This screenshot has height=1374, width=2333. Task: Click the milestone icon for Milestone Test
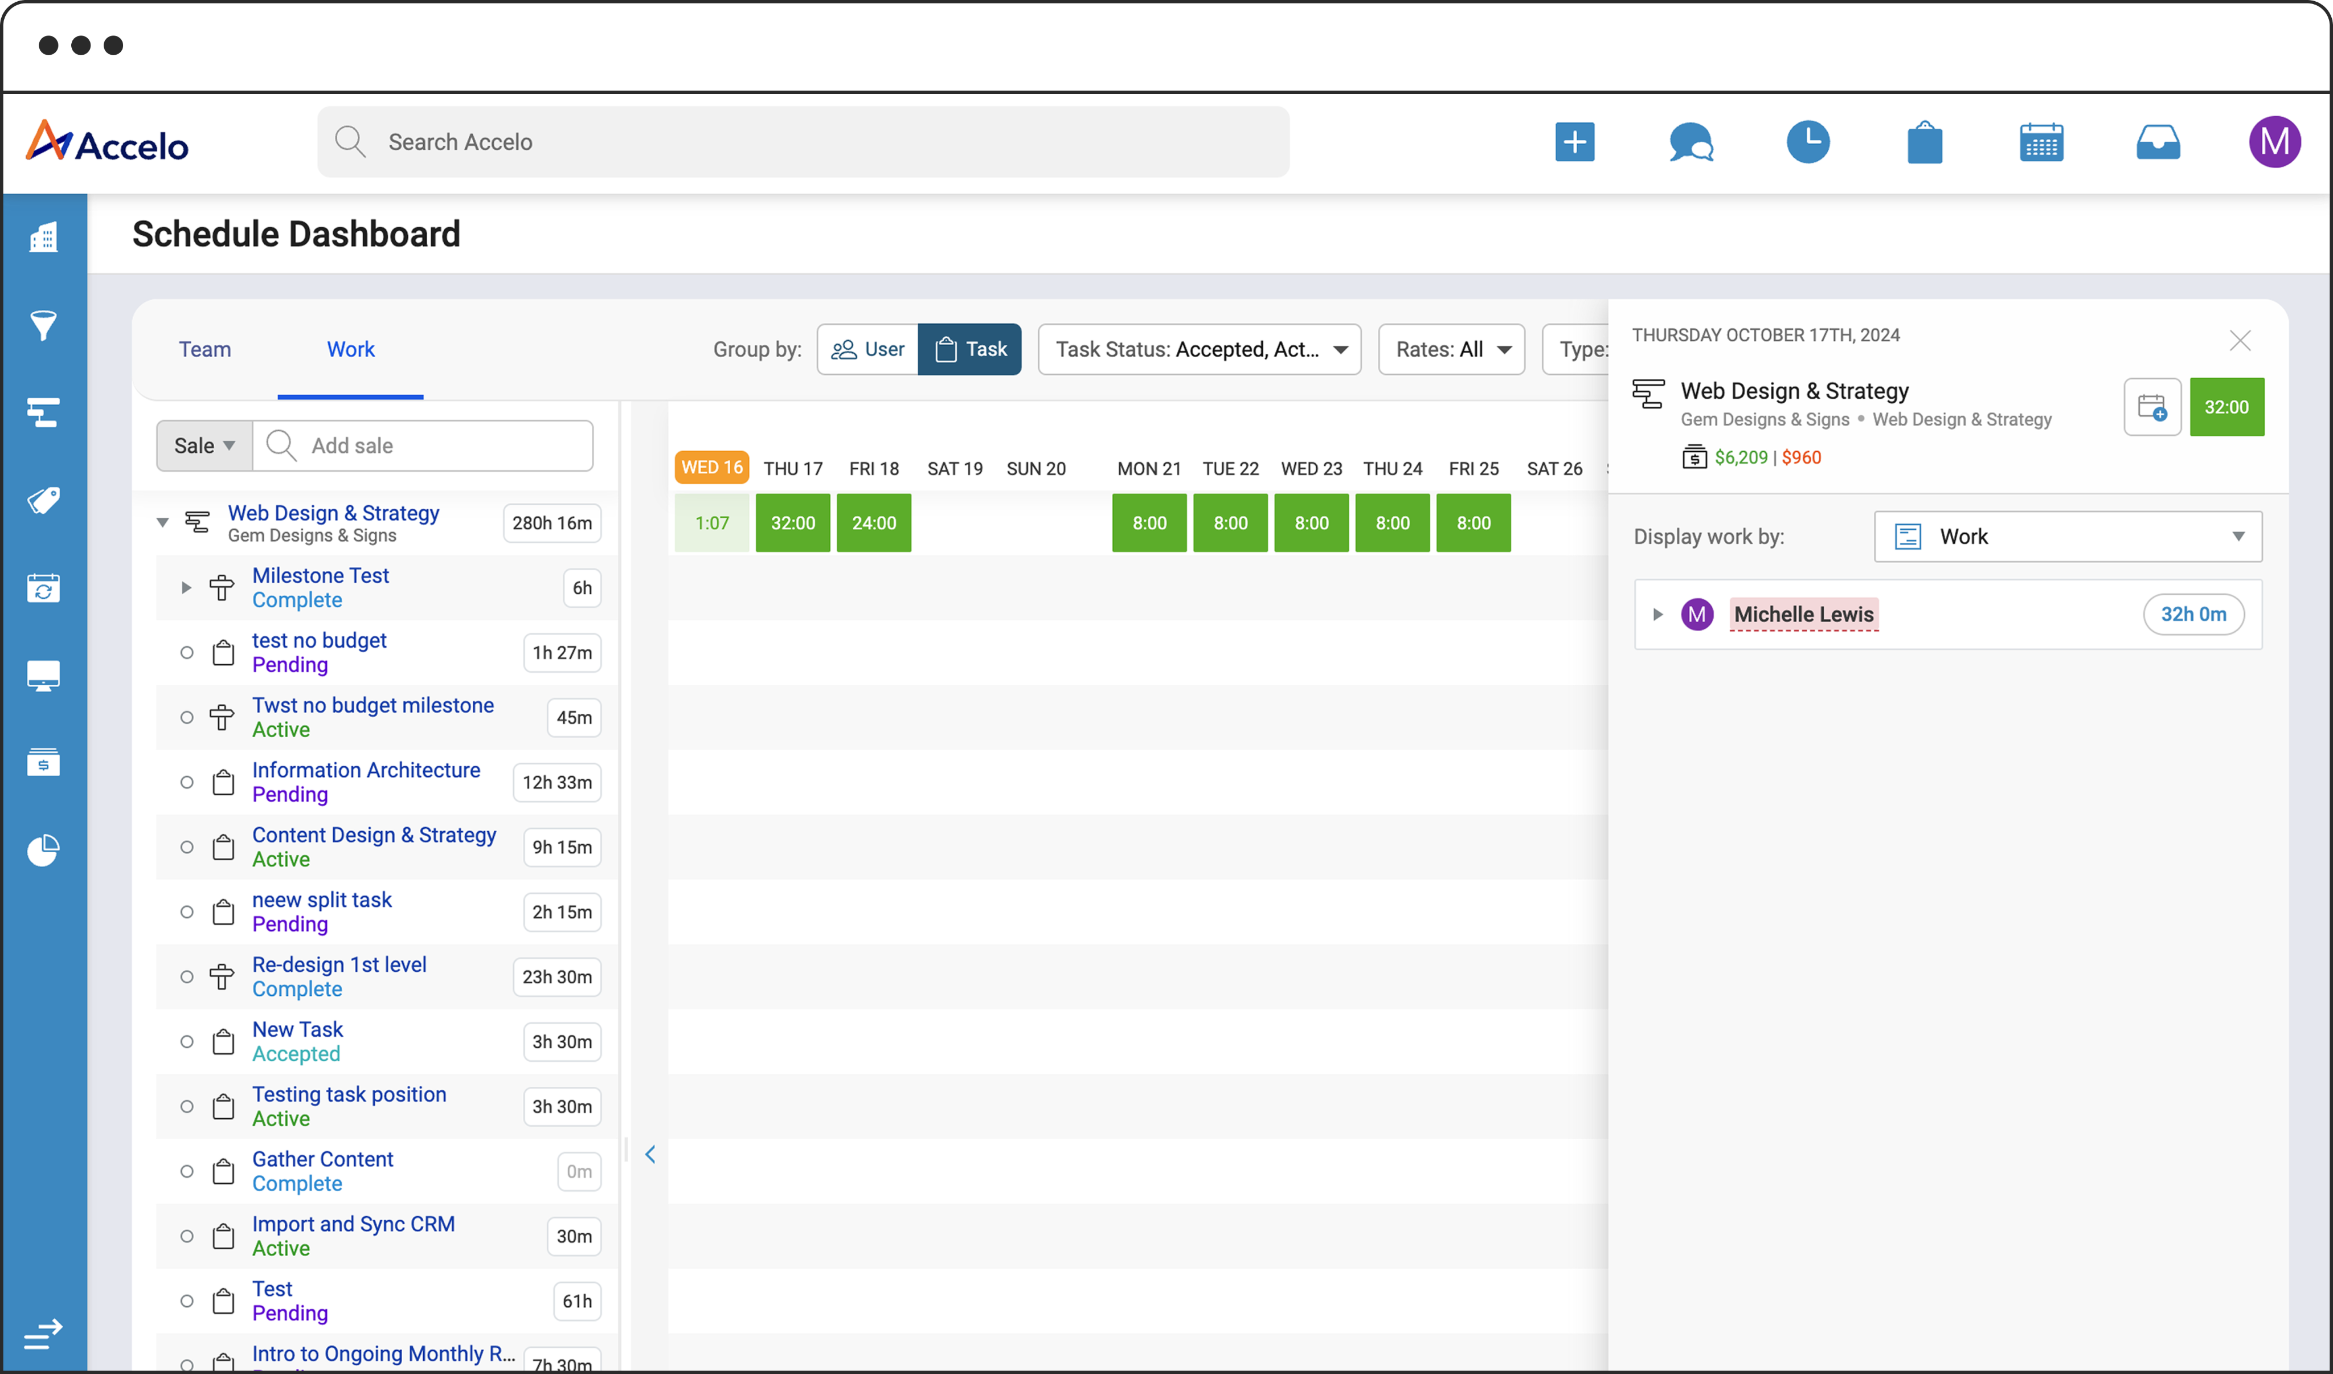pyautogui.click(x=222, y=588)
